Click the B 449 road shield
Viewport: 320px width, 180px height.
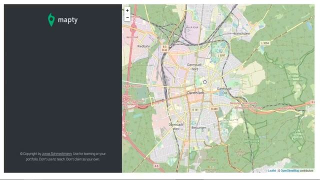pyautogui.click(x=214, y=109)
